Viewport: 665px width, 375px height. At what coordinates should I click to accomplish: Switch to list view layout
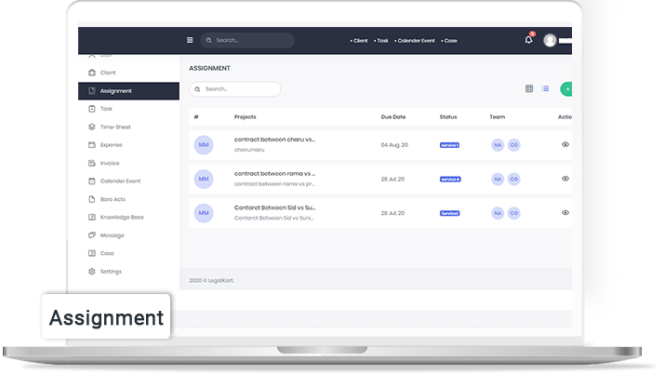pos(545,88)
